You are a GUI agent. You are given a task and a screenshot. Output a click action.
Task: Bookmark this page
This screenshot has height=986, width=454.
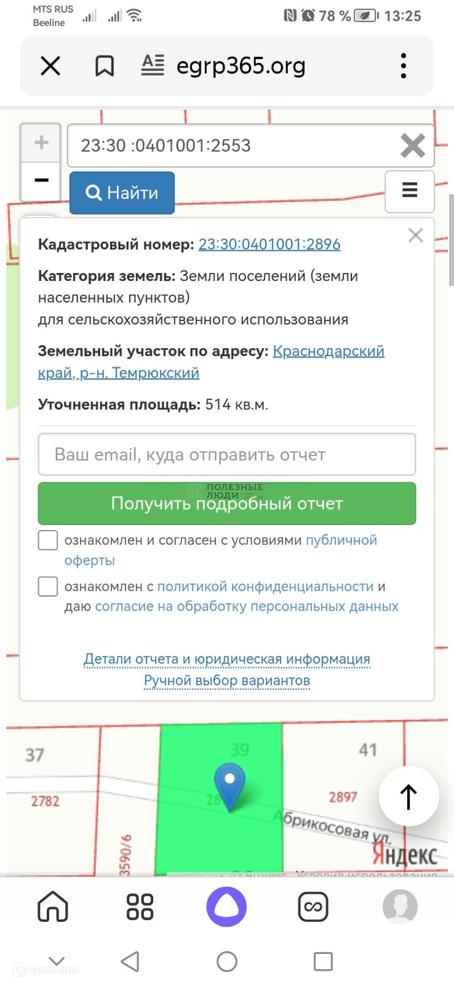[x=104, y=66]
